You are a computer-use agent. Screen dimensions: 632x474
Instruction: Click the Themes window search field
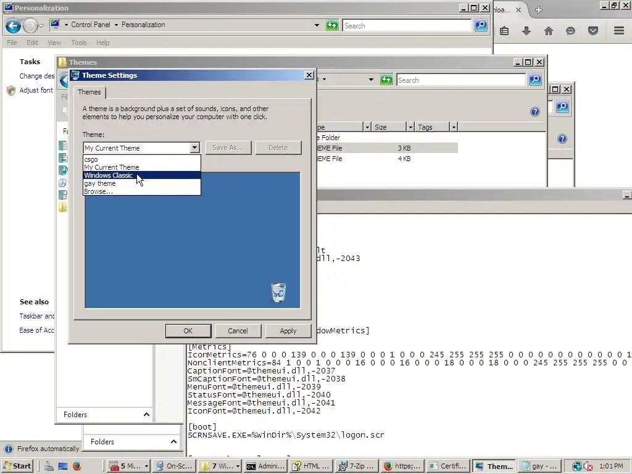click(x=461, y=80)
